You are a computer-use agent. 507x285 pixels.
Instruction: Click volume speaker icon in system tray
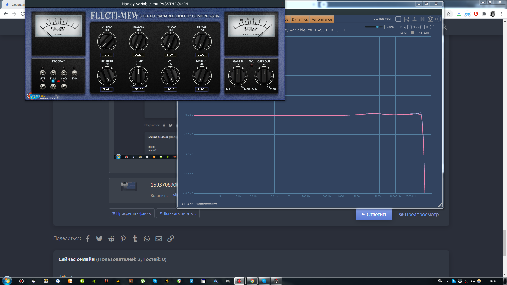pyautogui.click(x=473, y=281)
